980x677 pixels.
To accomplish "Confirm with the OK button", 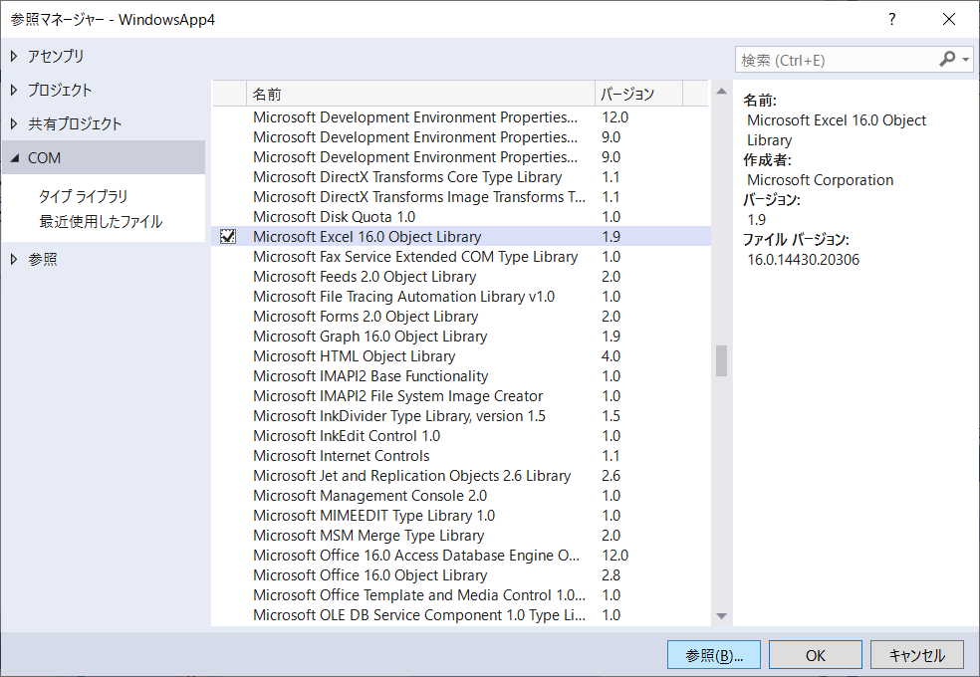I will pyautogui.click(x=816, y=655).
